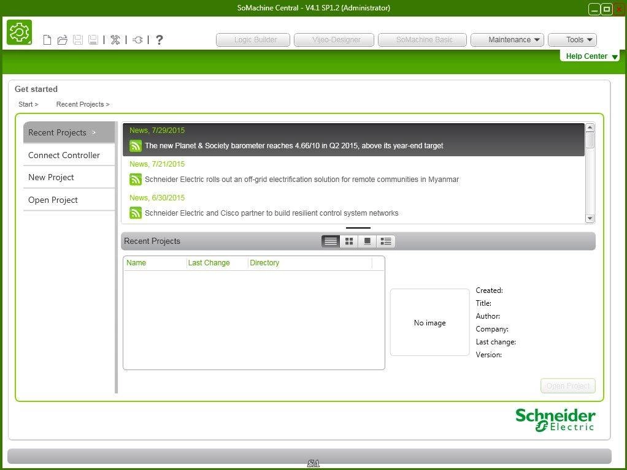Click the news list scrollbar thumb
This screenshot has width=627, height=470.
coord(590,140)
